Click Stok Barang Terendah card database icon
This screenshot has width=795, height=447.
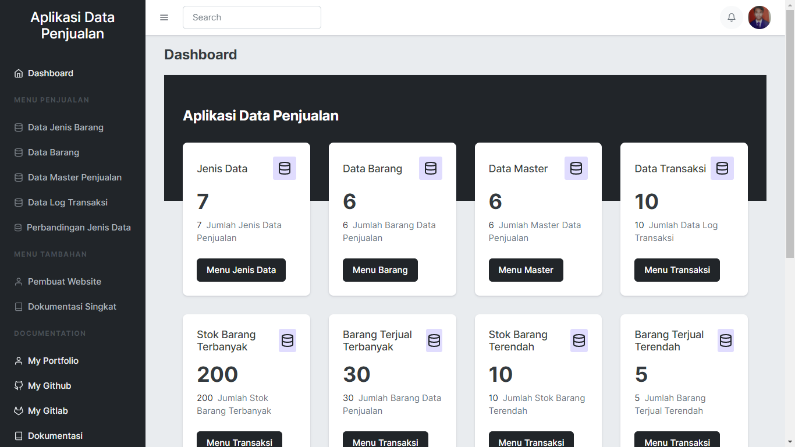pyautogui.click(x=579, y=340)
